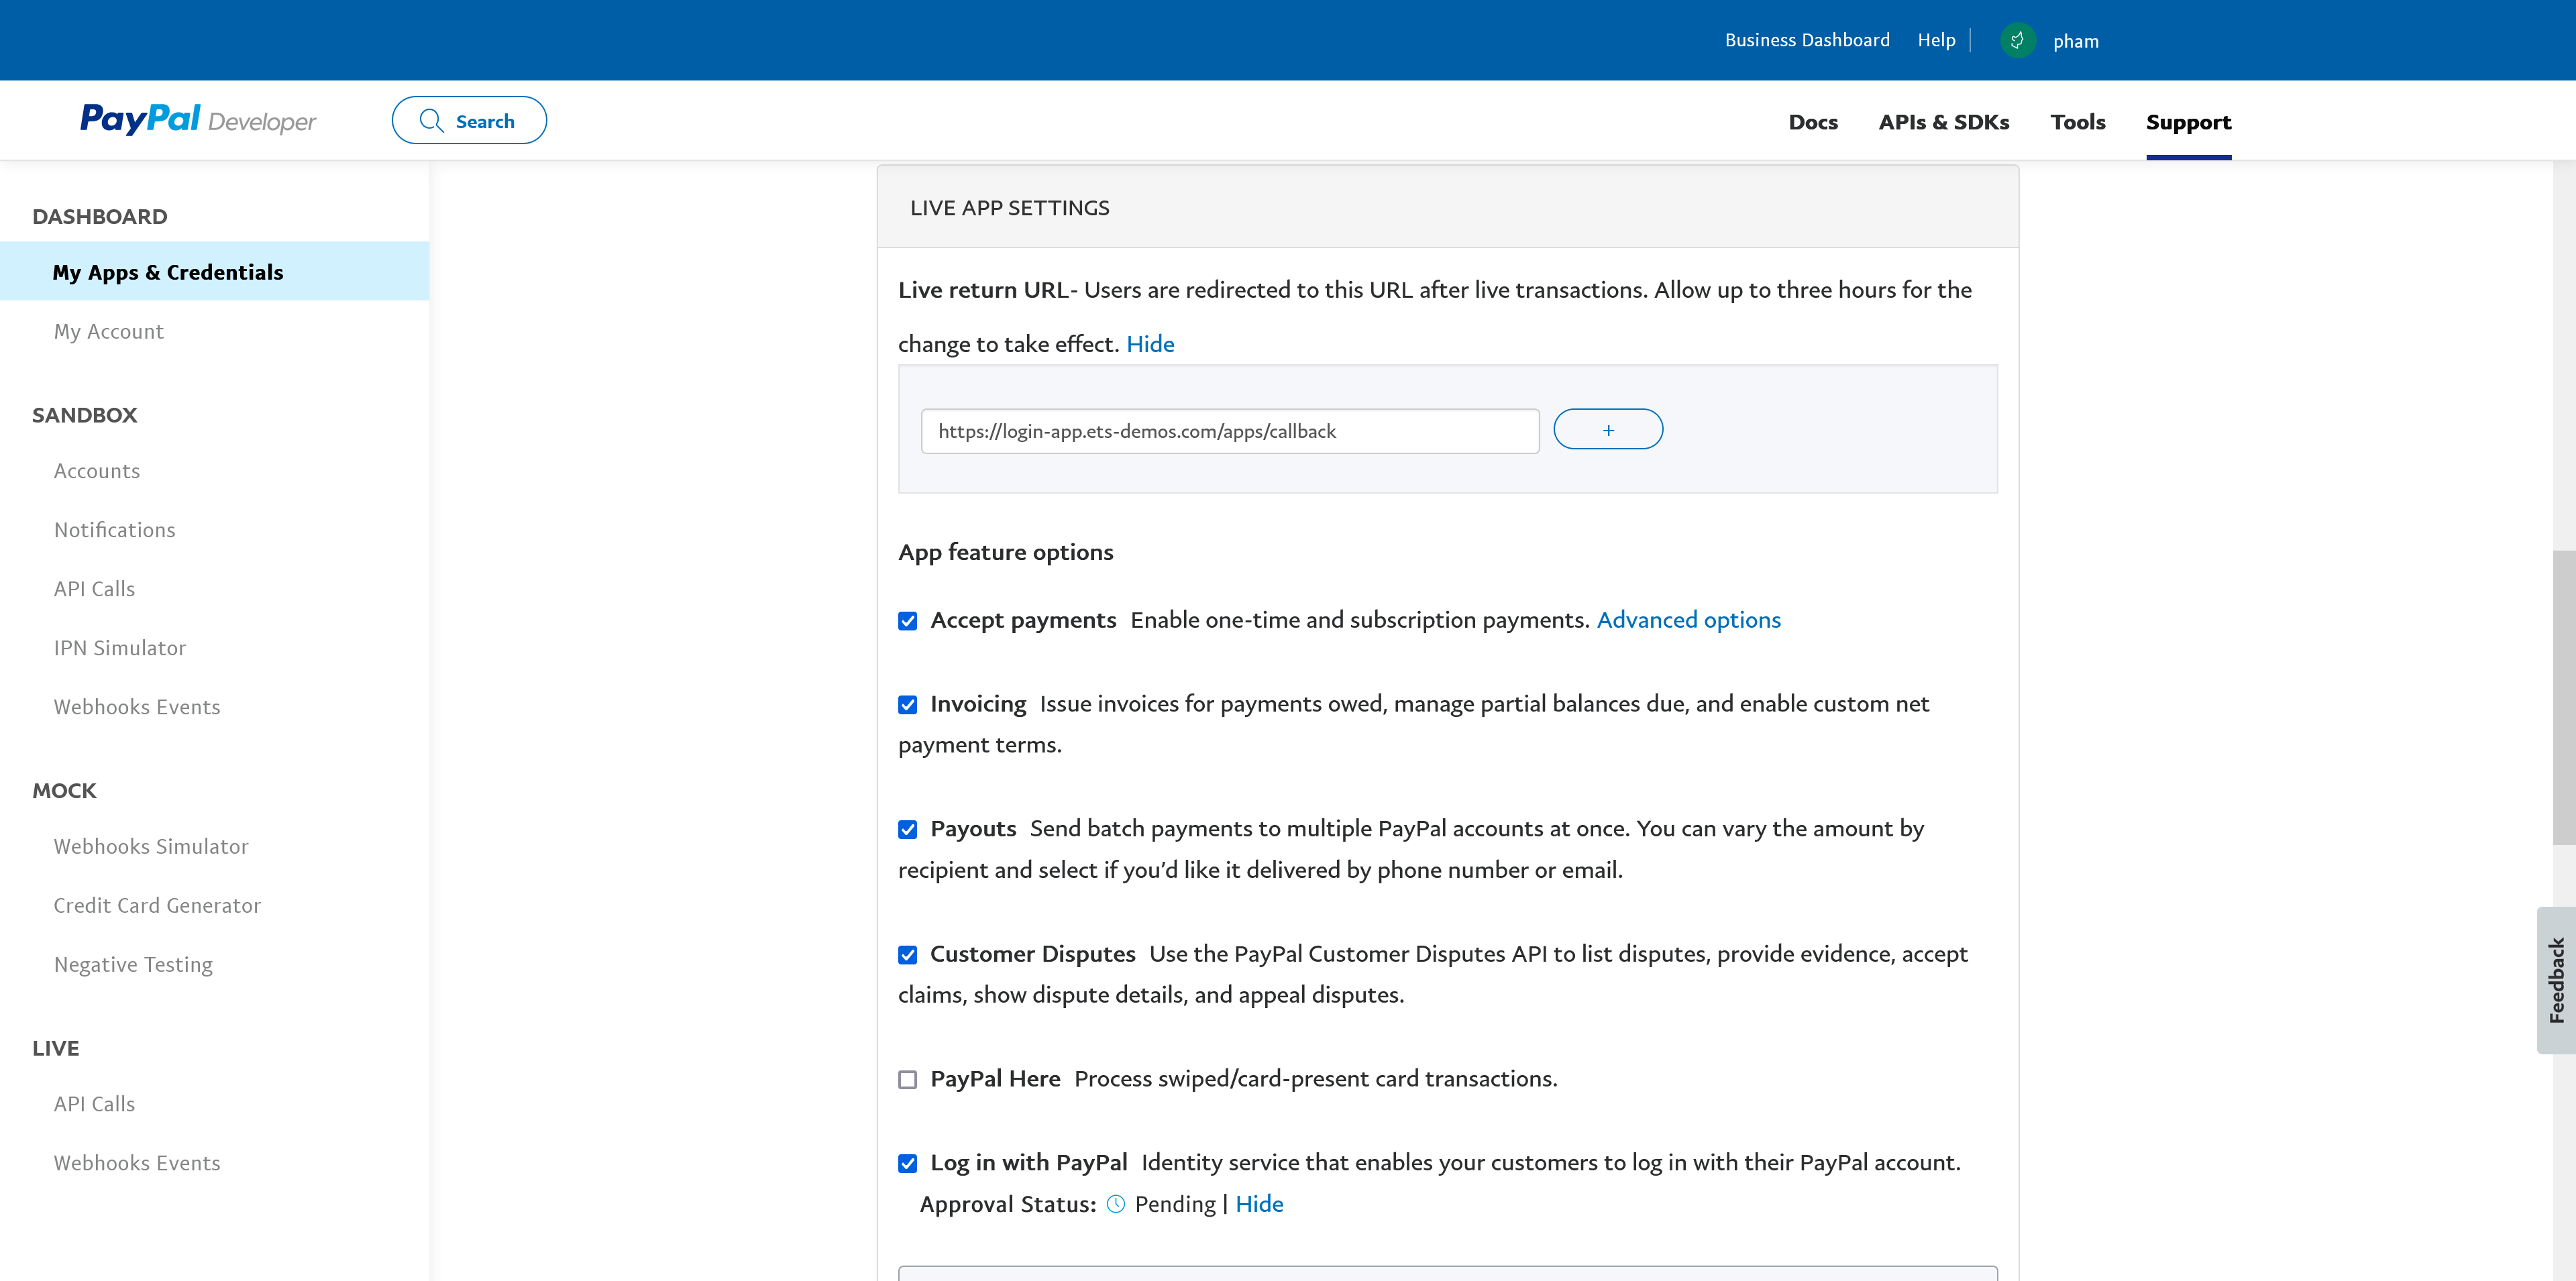Click the DASHBOARD sidebar heading
Screen dimensions: 2576x1281
[99, 216]
